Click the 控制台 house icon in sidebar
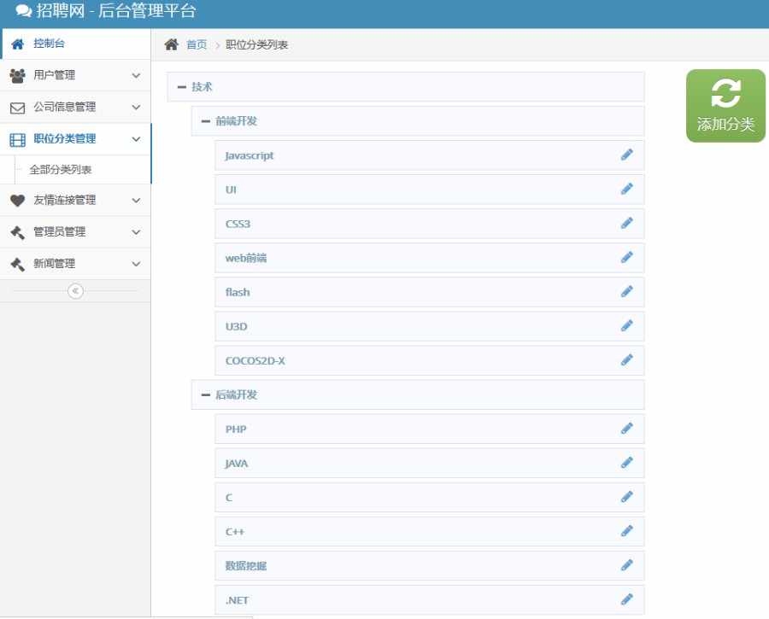 coord(18,44)
